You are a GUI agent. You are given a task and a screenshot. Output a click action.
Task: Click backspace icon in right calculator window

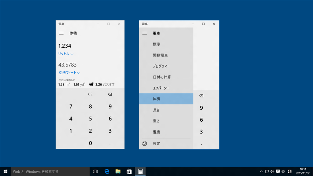201,96
